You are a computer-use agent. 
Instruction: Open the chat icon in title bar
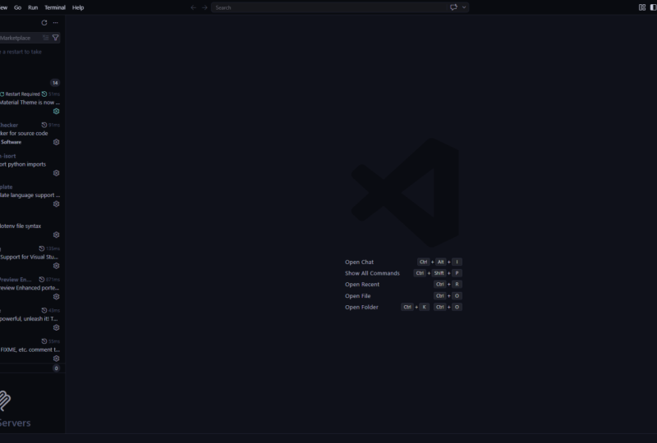click(x=453, y=7)
